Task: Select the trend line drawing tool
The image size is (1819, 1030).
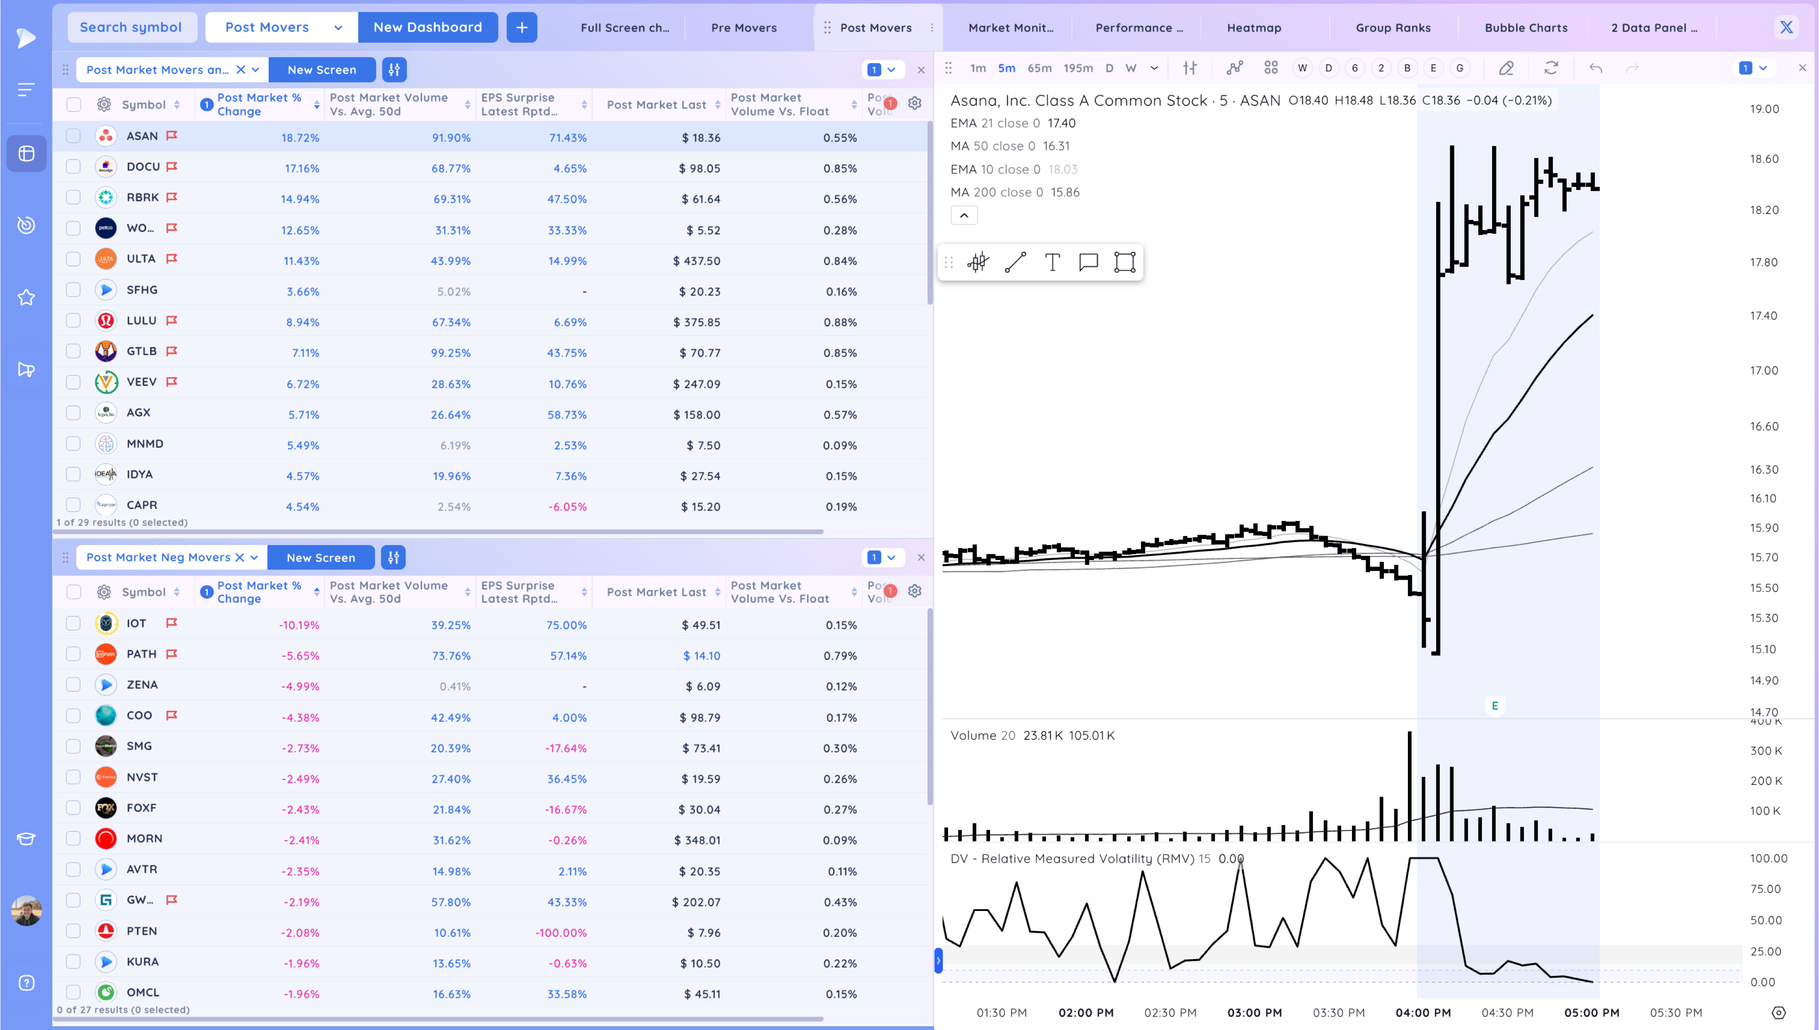Action: pyautogui.click(x=1015, y=262)
